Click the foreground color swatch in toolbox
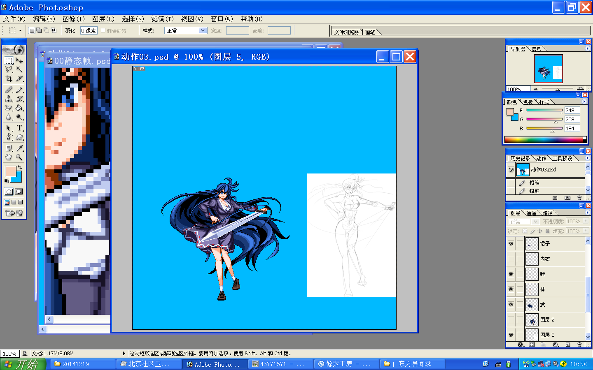This screenshot has width=593, height=370. pos(10,171)
